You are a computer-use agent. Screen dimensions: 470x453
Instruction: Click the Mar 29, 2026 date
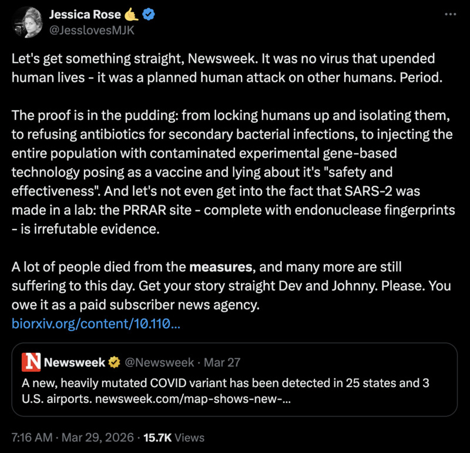click(x=99, y=437)
